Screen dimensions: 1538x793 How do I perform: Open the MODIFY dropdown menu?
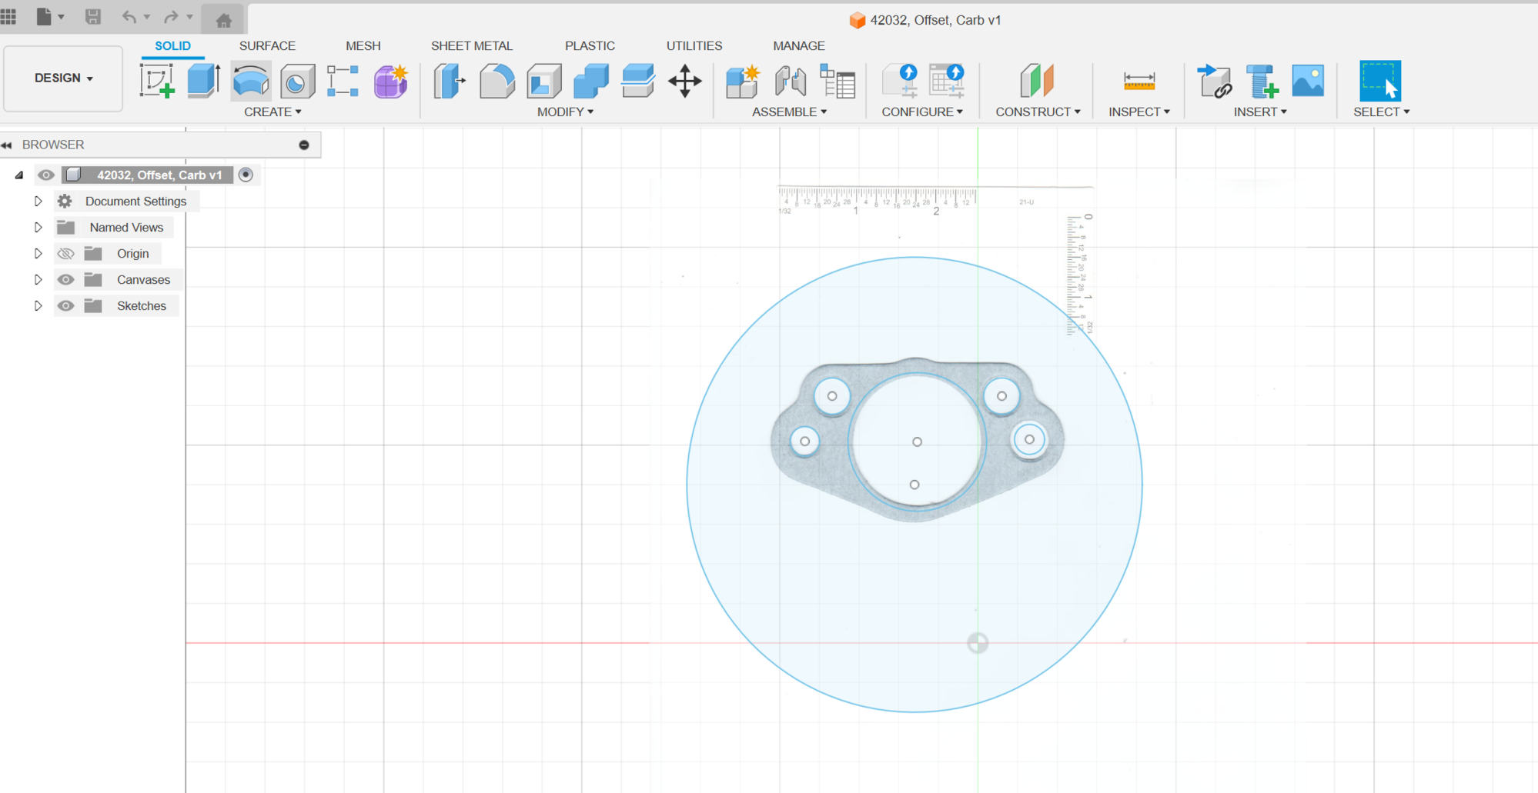[565, 112]
